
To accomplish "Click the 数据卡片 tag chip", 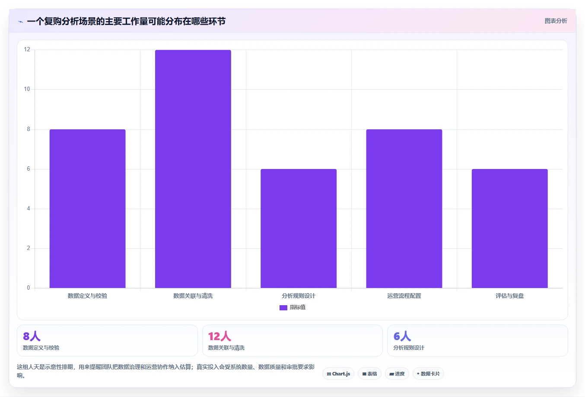I will tap(428, 374).
